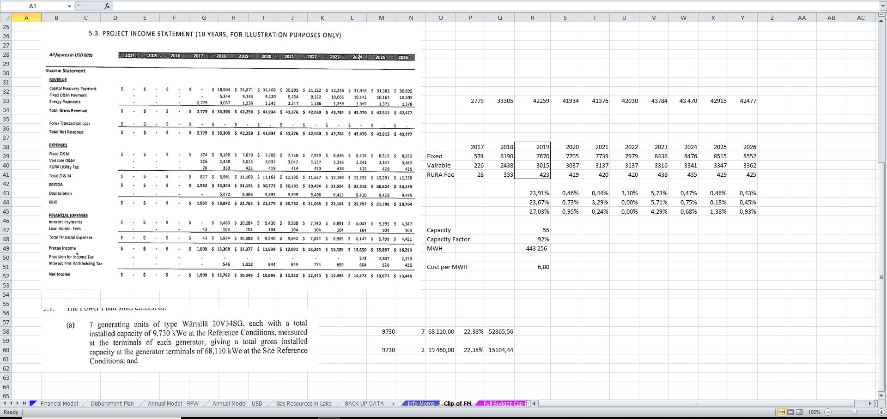The height and width of the screenshot is (419, 887).
Task: Go to the last sheet tab arrow
Action: [x=25, y=403]
